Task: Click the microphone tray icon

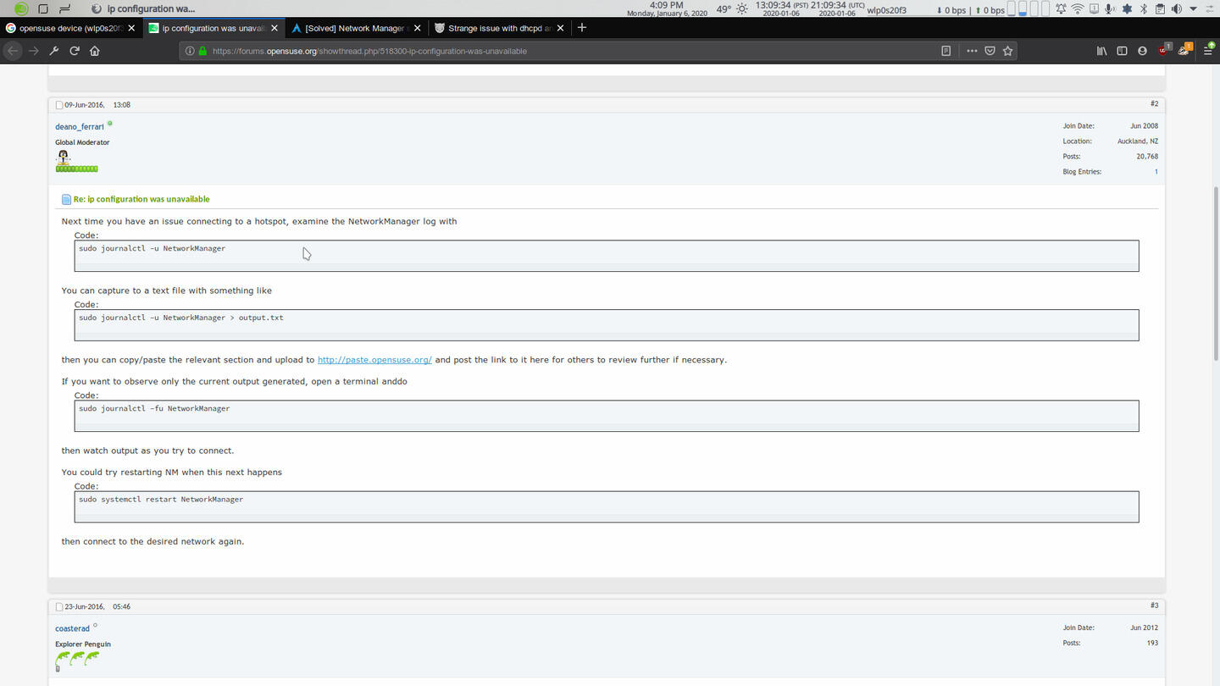Action: click(1109, 8)
